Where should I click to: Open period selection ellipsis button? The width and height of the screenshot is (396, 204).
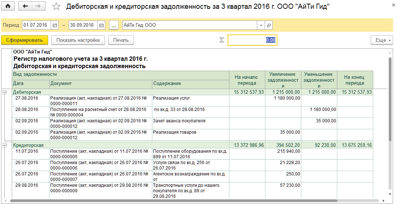tap(114, 25)
